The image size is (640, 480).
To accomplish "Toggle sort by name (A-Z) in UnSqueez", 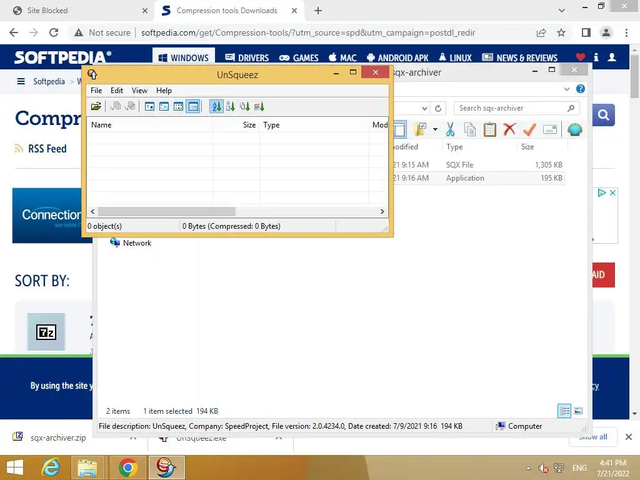I will (x=217, y=106).
